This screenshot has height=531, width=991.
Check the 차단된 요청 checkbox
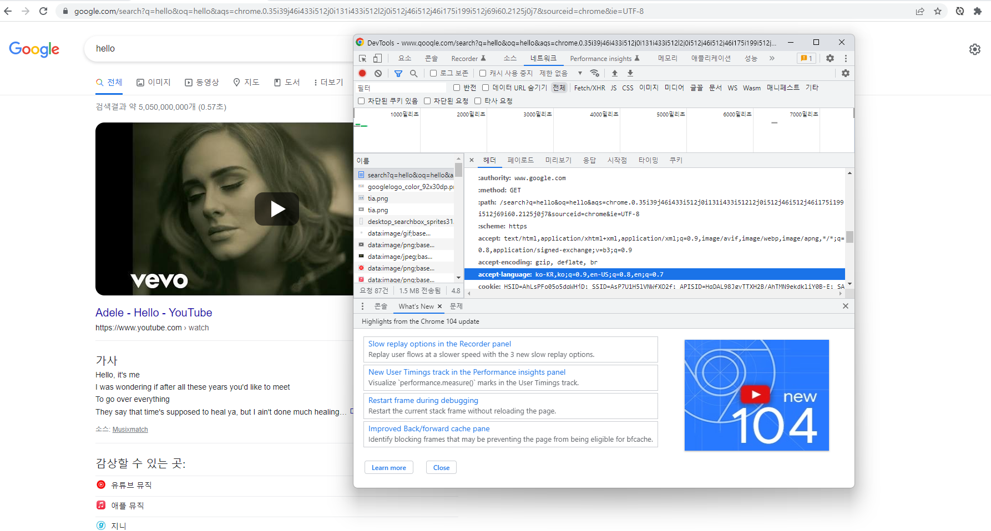(427, 101)
